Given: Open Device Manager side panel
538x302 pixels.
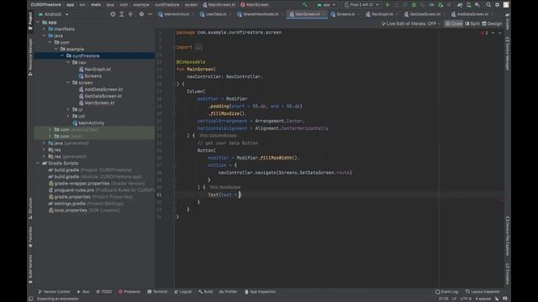Looking at the screenshot, I should pos(508,54).
